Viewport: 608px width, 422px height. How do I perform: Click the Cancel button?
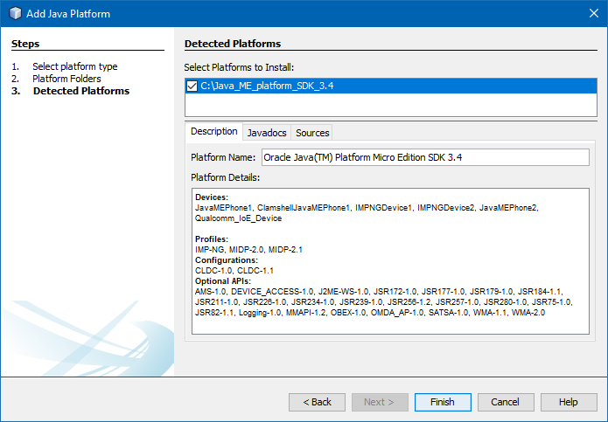point(506,402)
